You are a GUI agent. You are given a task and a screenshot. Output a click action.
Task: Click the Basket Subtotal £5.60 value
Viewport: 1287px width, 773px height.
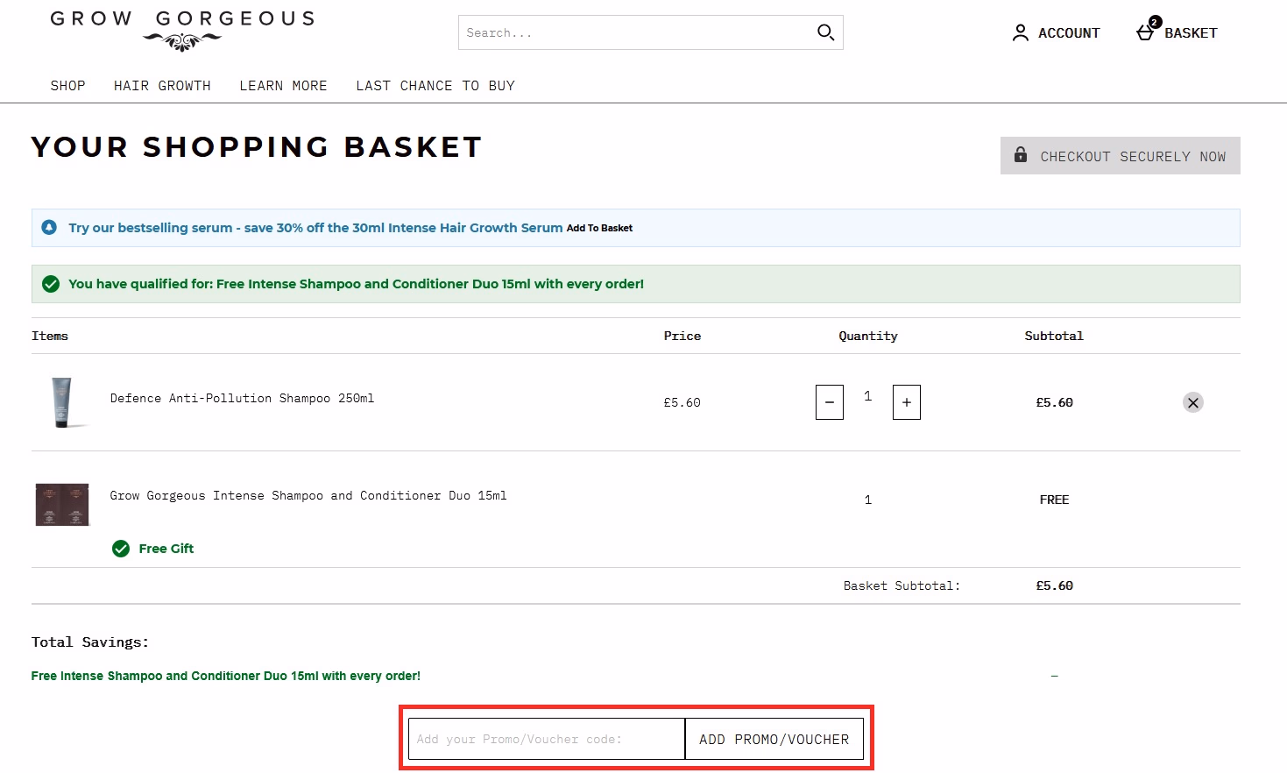point(1054,585)
